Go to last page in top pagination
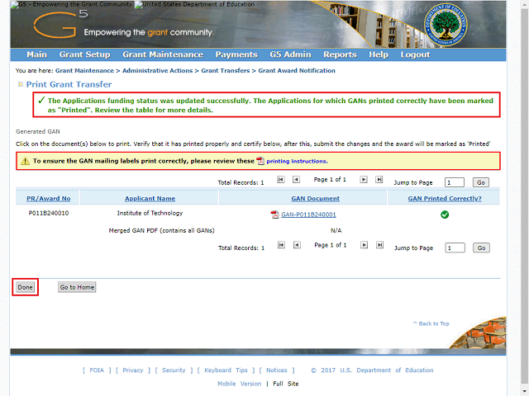The image size is (529, 396). pyautogui.click(x=379, y=180)
